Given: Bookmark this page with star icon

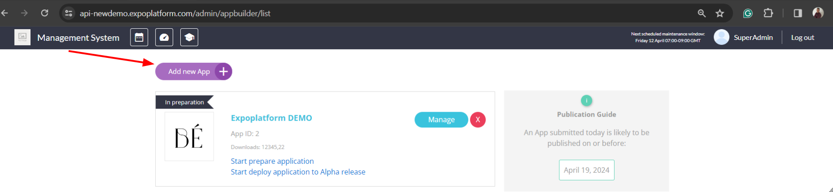Looking at the screenshot, I should 720,13.
